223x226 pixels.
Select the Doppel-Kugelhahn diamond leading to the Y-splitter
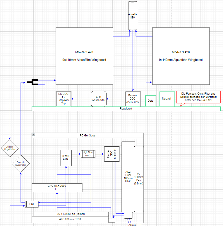[x=21, y=164]
